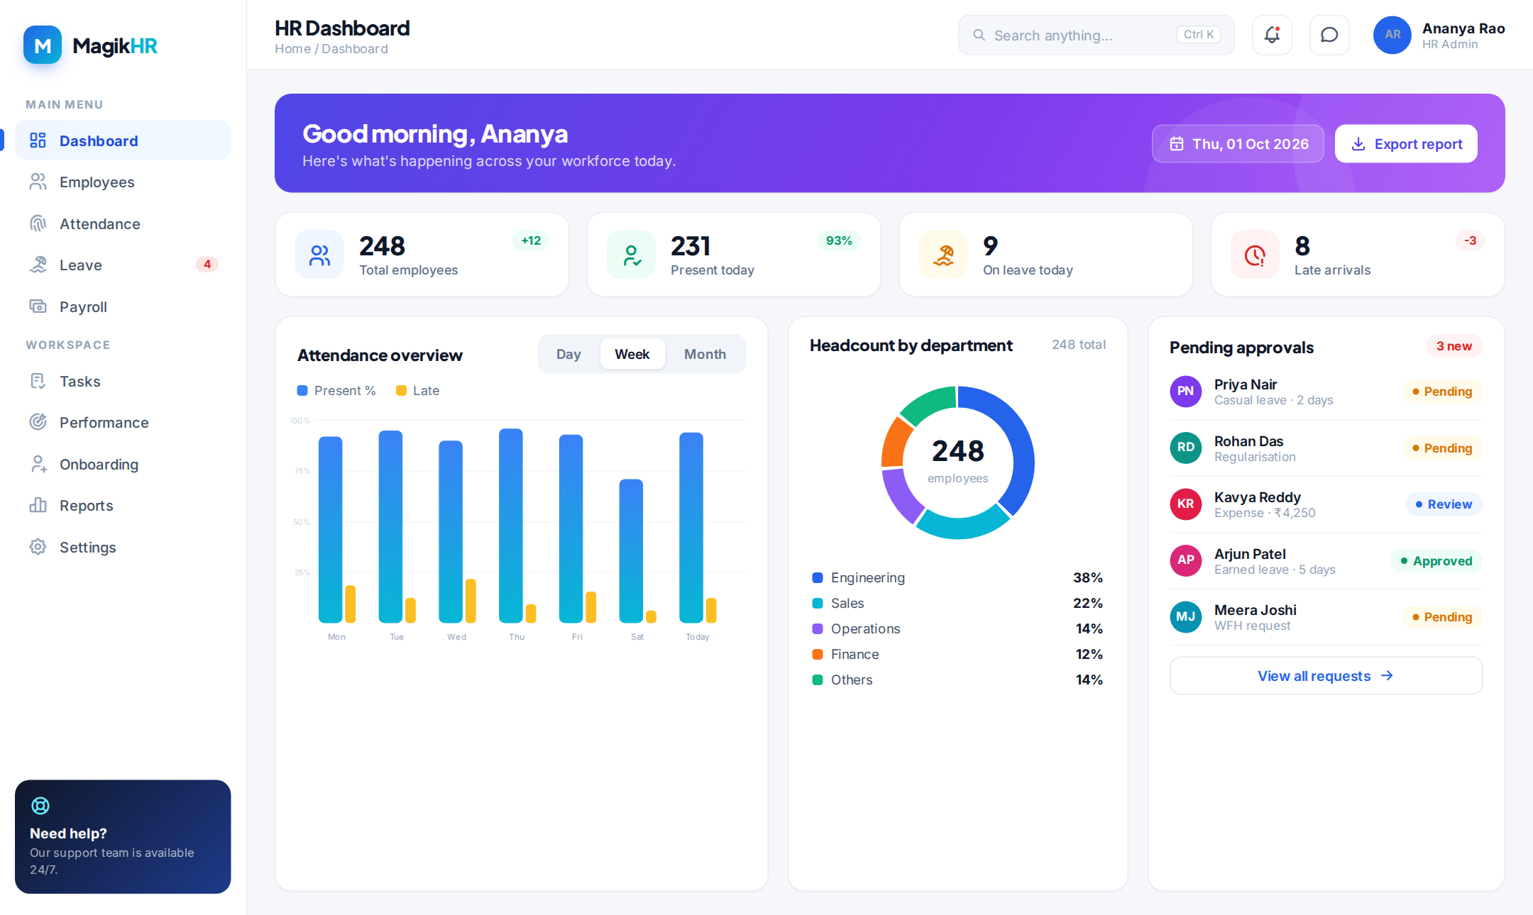
Task: Select the Week view tab
Action: (632, 354)
